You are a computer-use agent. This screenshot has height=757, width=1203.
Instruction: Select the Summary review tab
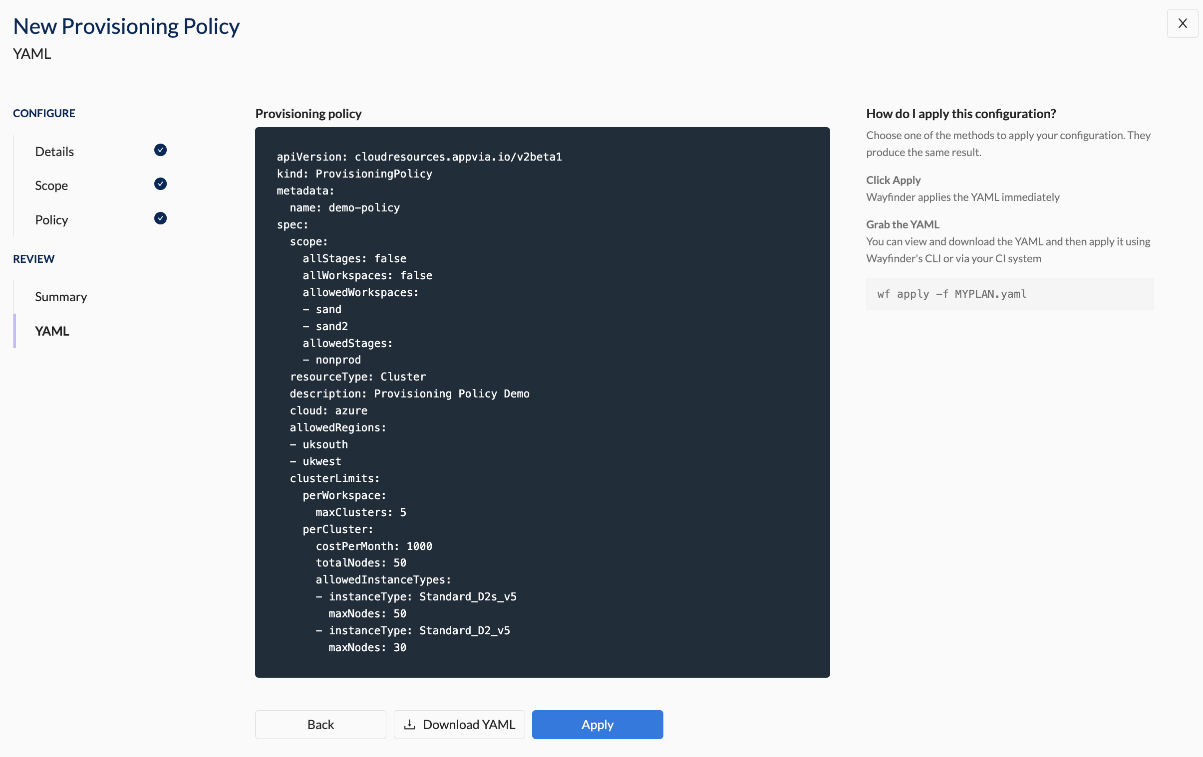point(60,296)
